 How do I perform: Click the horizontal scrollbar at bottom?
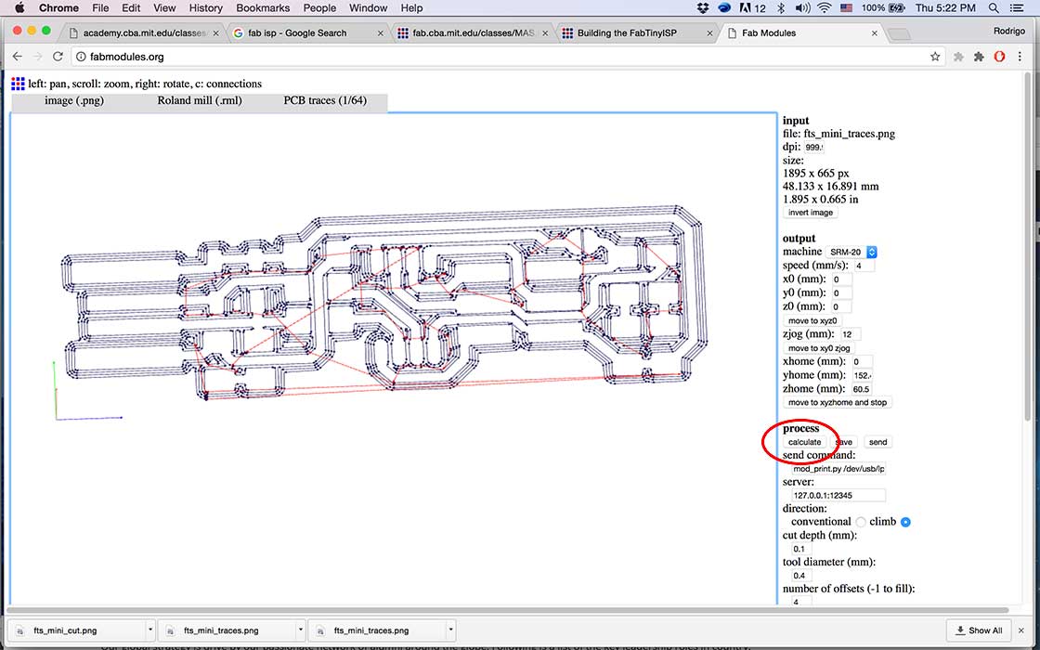pos(507,609)
